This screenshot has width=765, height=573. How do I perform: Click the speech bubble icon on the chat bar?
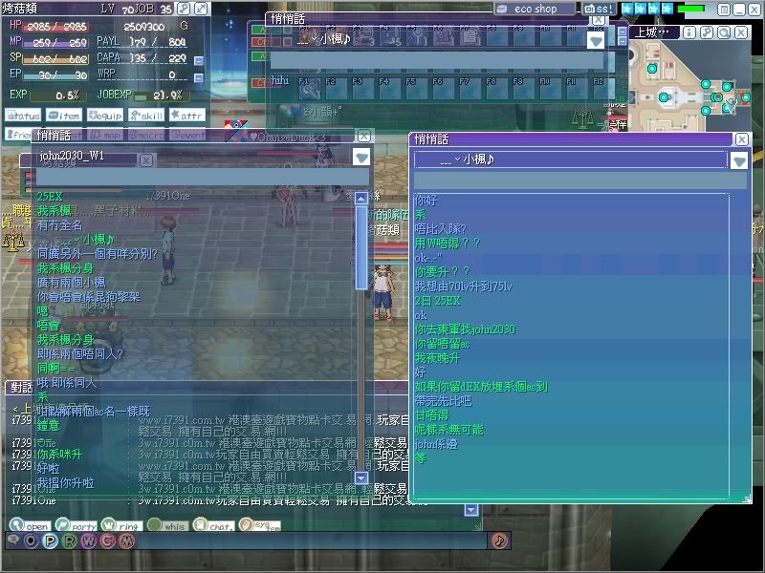coord(13,540)
